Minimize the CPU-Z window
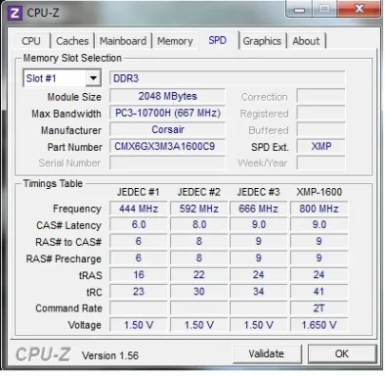 [x=299, y=9]
